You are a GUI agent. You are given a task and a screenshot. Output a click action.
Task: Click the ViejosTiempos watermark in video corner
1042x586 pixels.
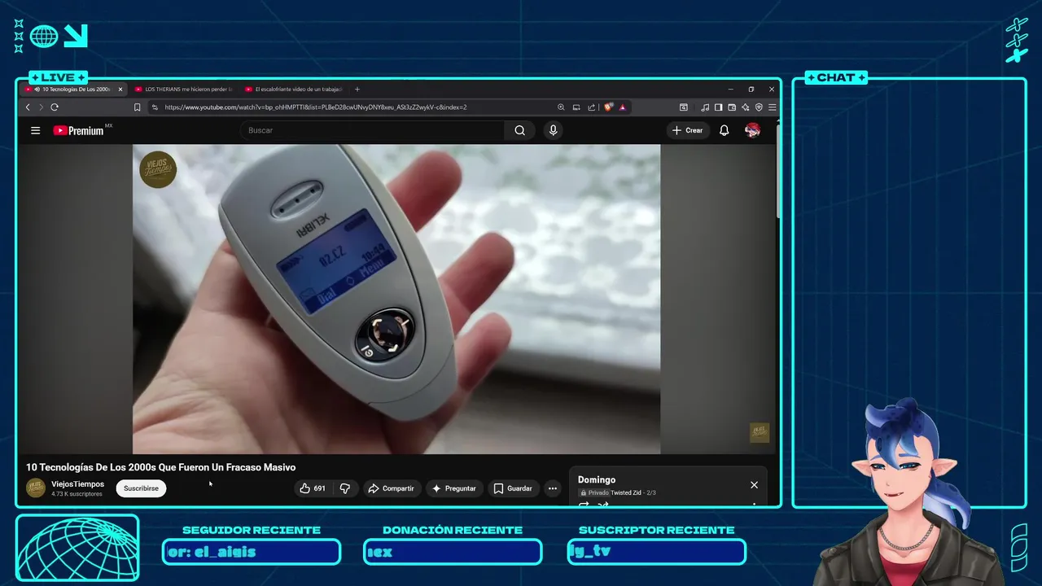[x=760, y=433]
